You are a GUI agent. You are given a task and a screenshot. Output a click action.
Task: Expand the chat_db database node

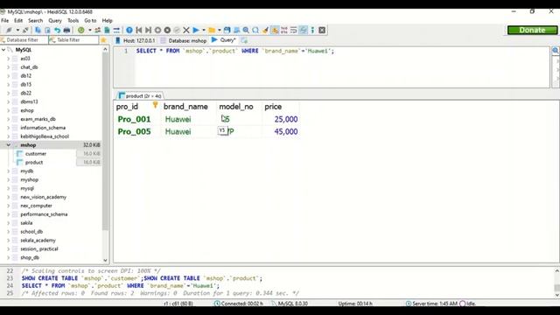8,67
